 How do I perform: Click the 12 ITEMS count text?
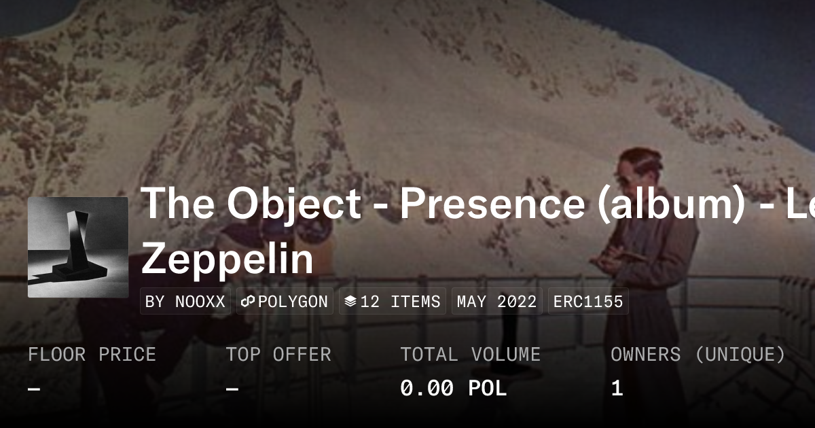[x=400, y=302]
